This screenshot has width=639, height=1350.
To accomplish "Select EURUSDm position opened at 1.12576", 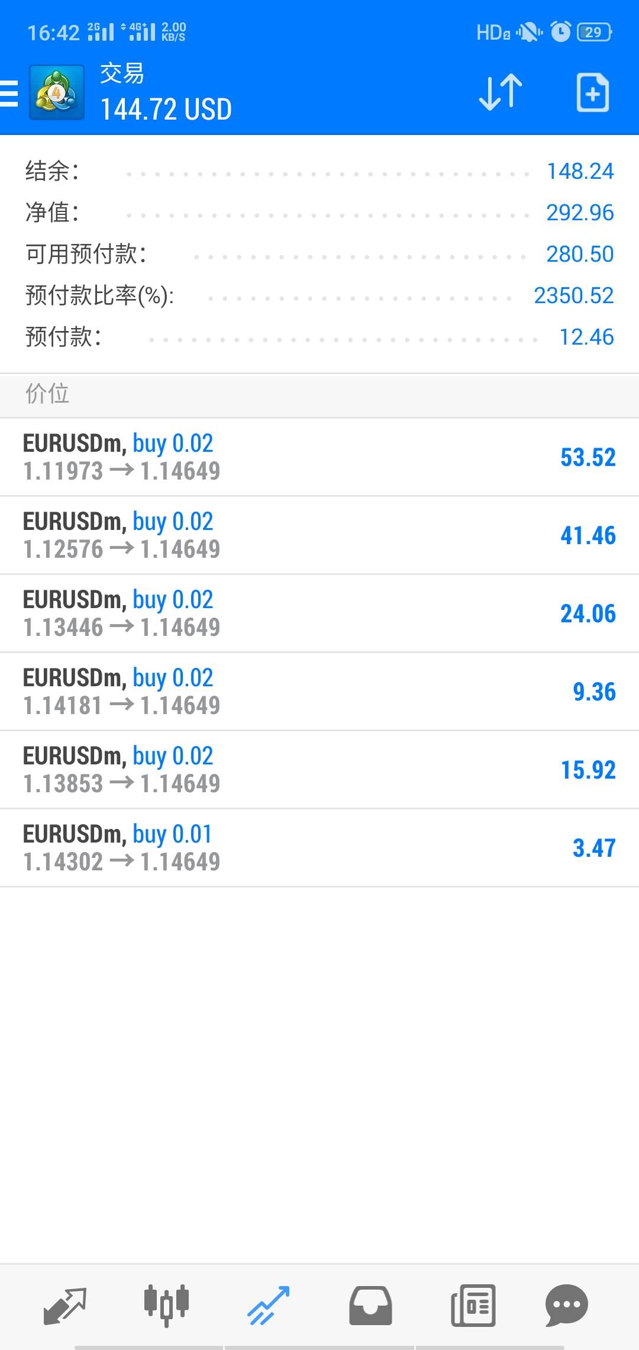I will coord(319,535).
